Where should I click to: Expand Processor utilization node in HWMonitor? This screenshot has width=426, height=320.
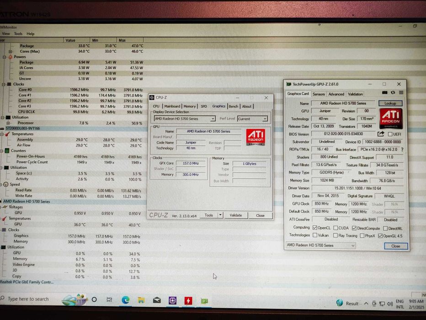(8, 123)
